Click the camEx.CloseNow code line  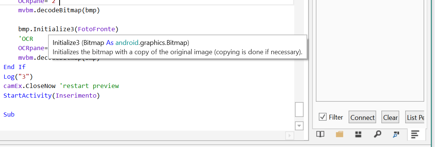pyautogui.click(x=61, y=86)
